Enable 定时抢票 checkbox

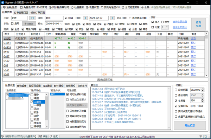[176, 90]
